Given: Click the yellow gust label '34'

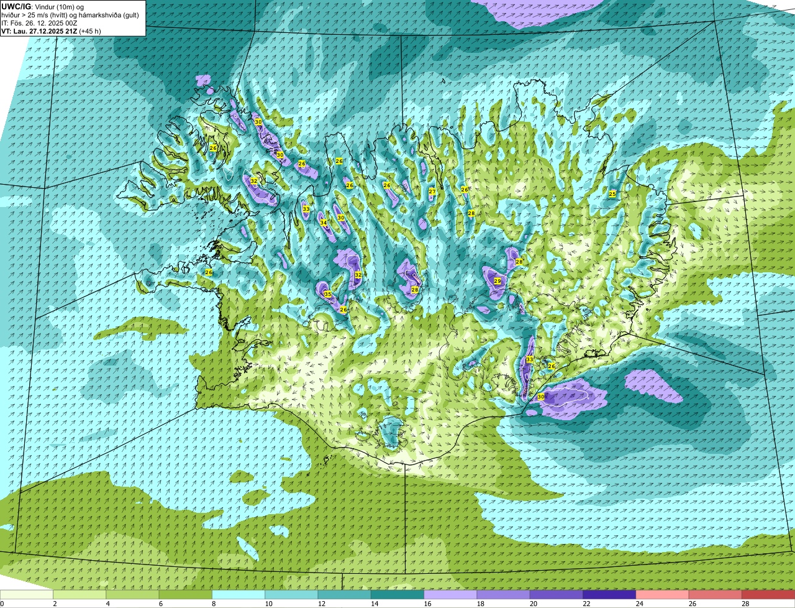Looking at the screenshot, I should (x=323, y=222).
